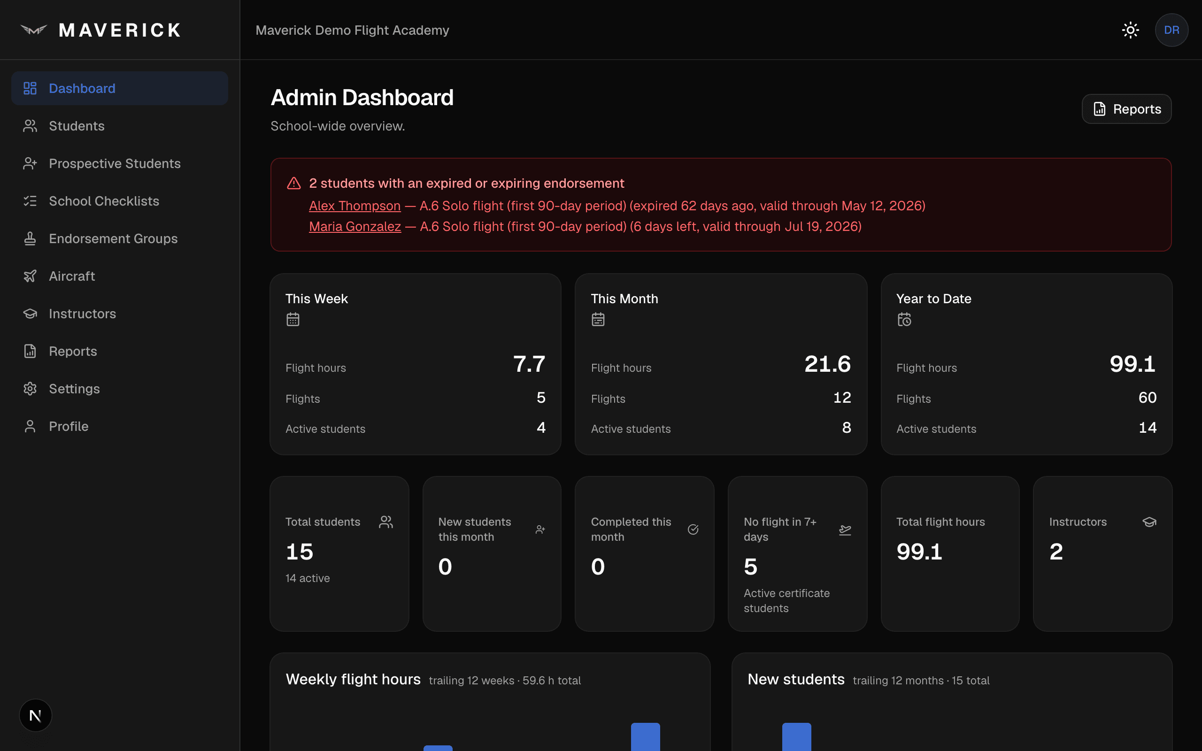
Task: Click the blue bar in New students chart
Action: click(796, 737)
